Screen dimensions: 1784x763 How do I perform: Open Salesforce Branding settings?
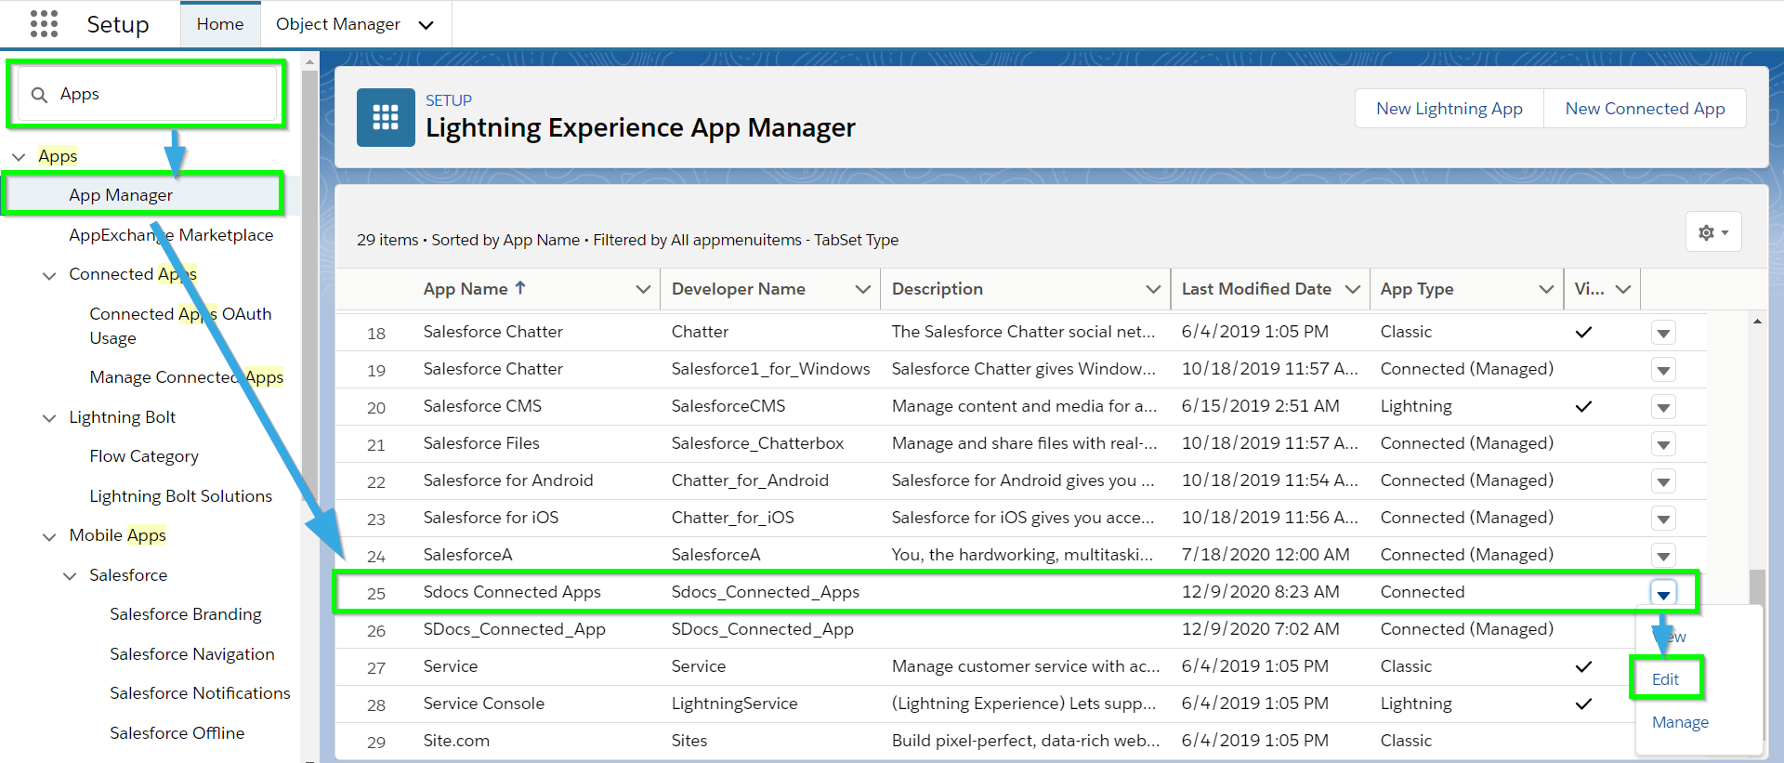click(185, 614)
